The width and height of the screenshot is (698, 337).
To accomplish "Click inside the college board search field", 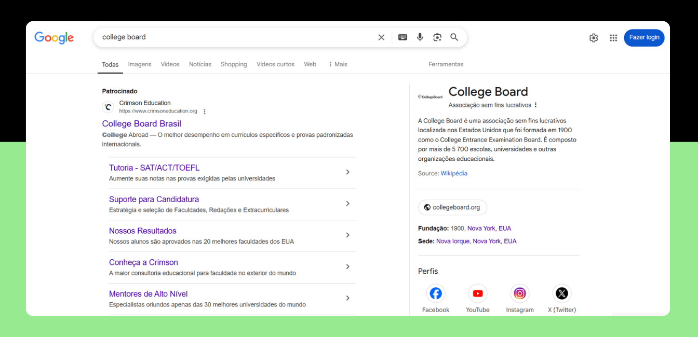I will [234, 37].
